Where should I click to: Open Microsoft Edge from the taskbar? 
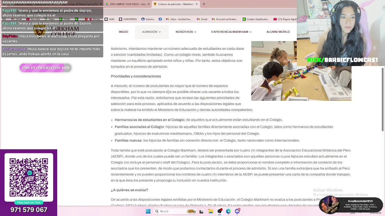(229, 211)
